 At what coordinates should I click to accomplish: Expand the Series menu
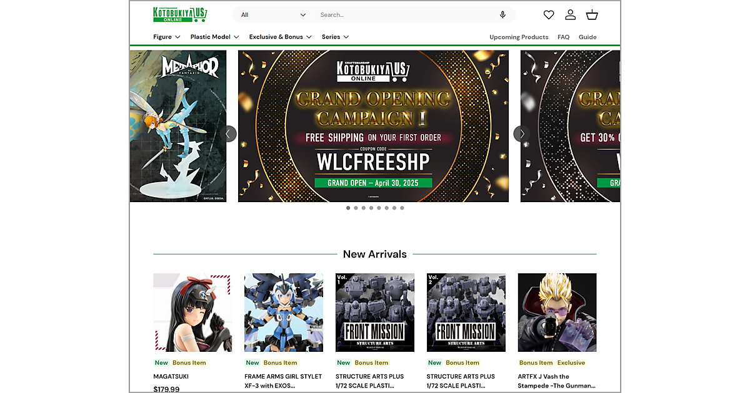point(336,37)
